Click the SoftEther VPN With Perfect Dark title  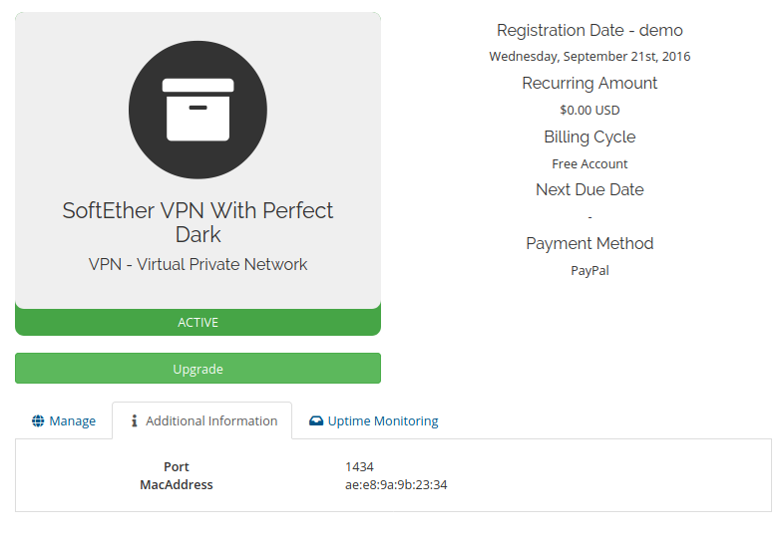(198, 222)
